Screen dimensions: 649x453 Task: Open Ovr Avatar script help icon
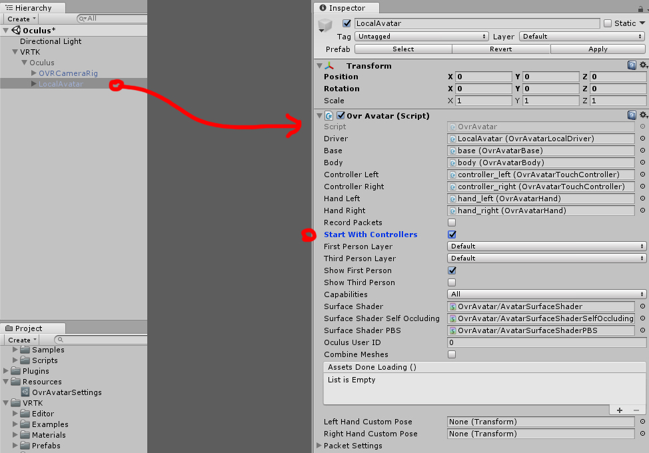pyautogui.click(x=632, y=115)
